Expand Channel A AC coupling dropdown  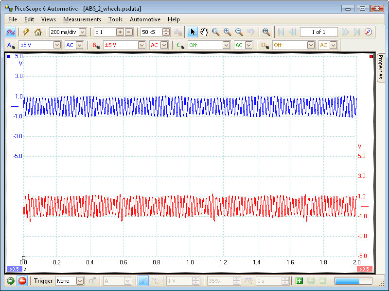79,45
